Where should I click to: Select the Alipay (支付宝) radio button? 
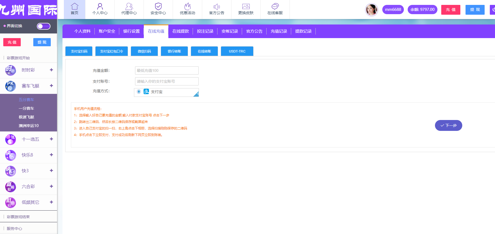pos(139,92)
